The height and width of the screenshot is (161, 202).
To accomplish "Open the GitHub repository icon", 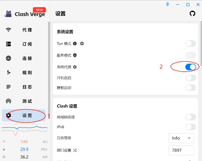I will click(x=192, y=14).
